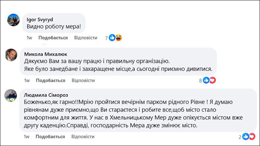Like Людмила Сімороз's comment via Подобається

(x=50, y=137)
